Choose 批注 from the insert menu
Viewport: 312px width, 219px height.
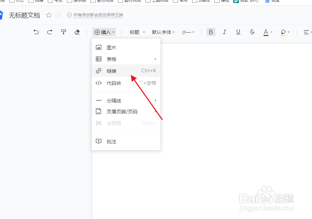[126, 142]
